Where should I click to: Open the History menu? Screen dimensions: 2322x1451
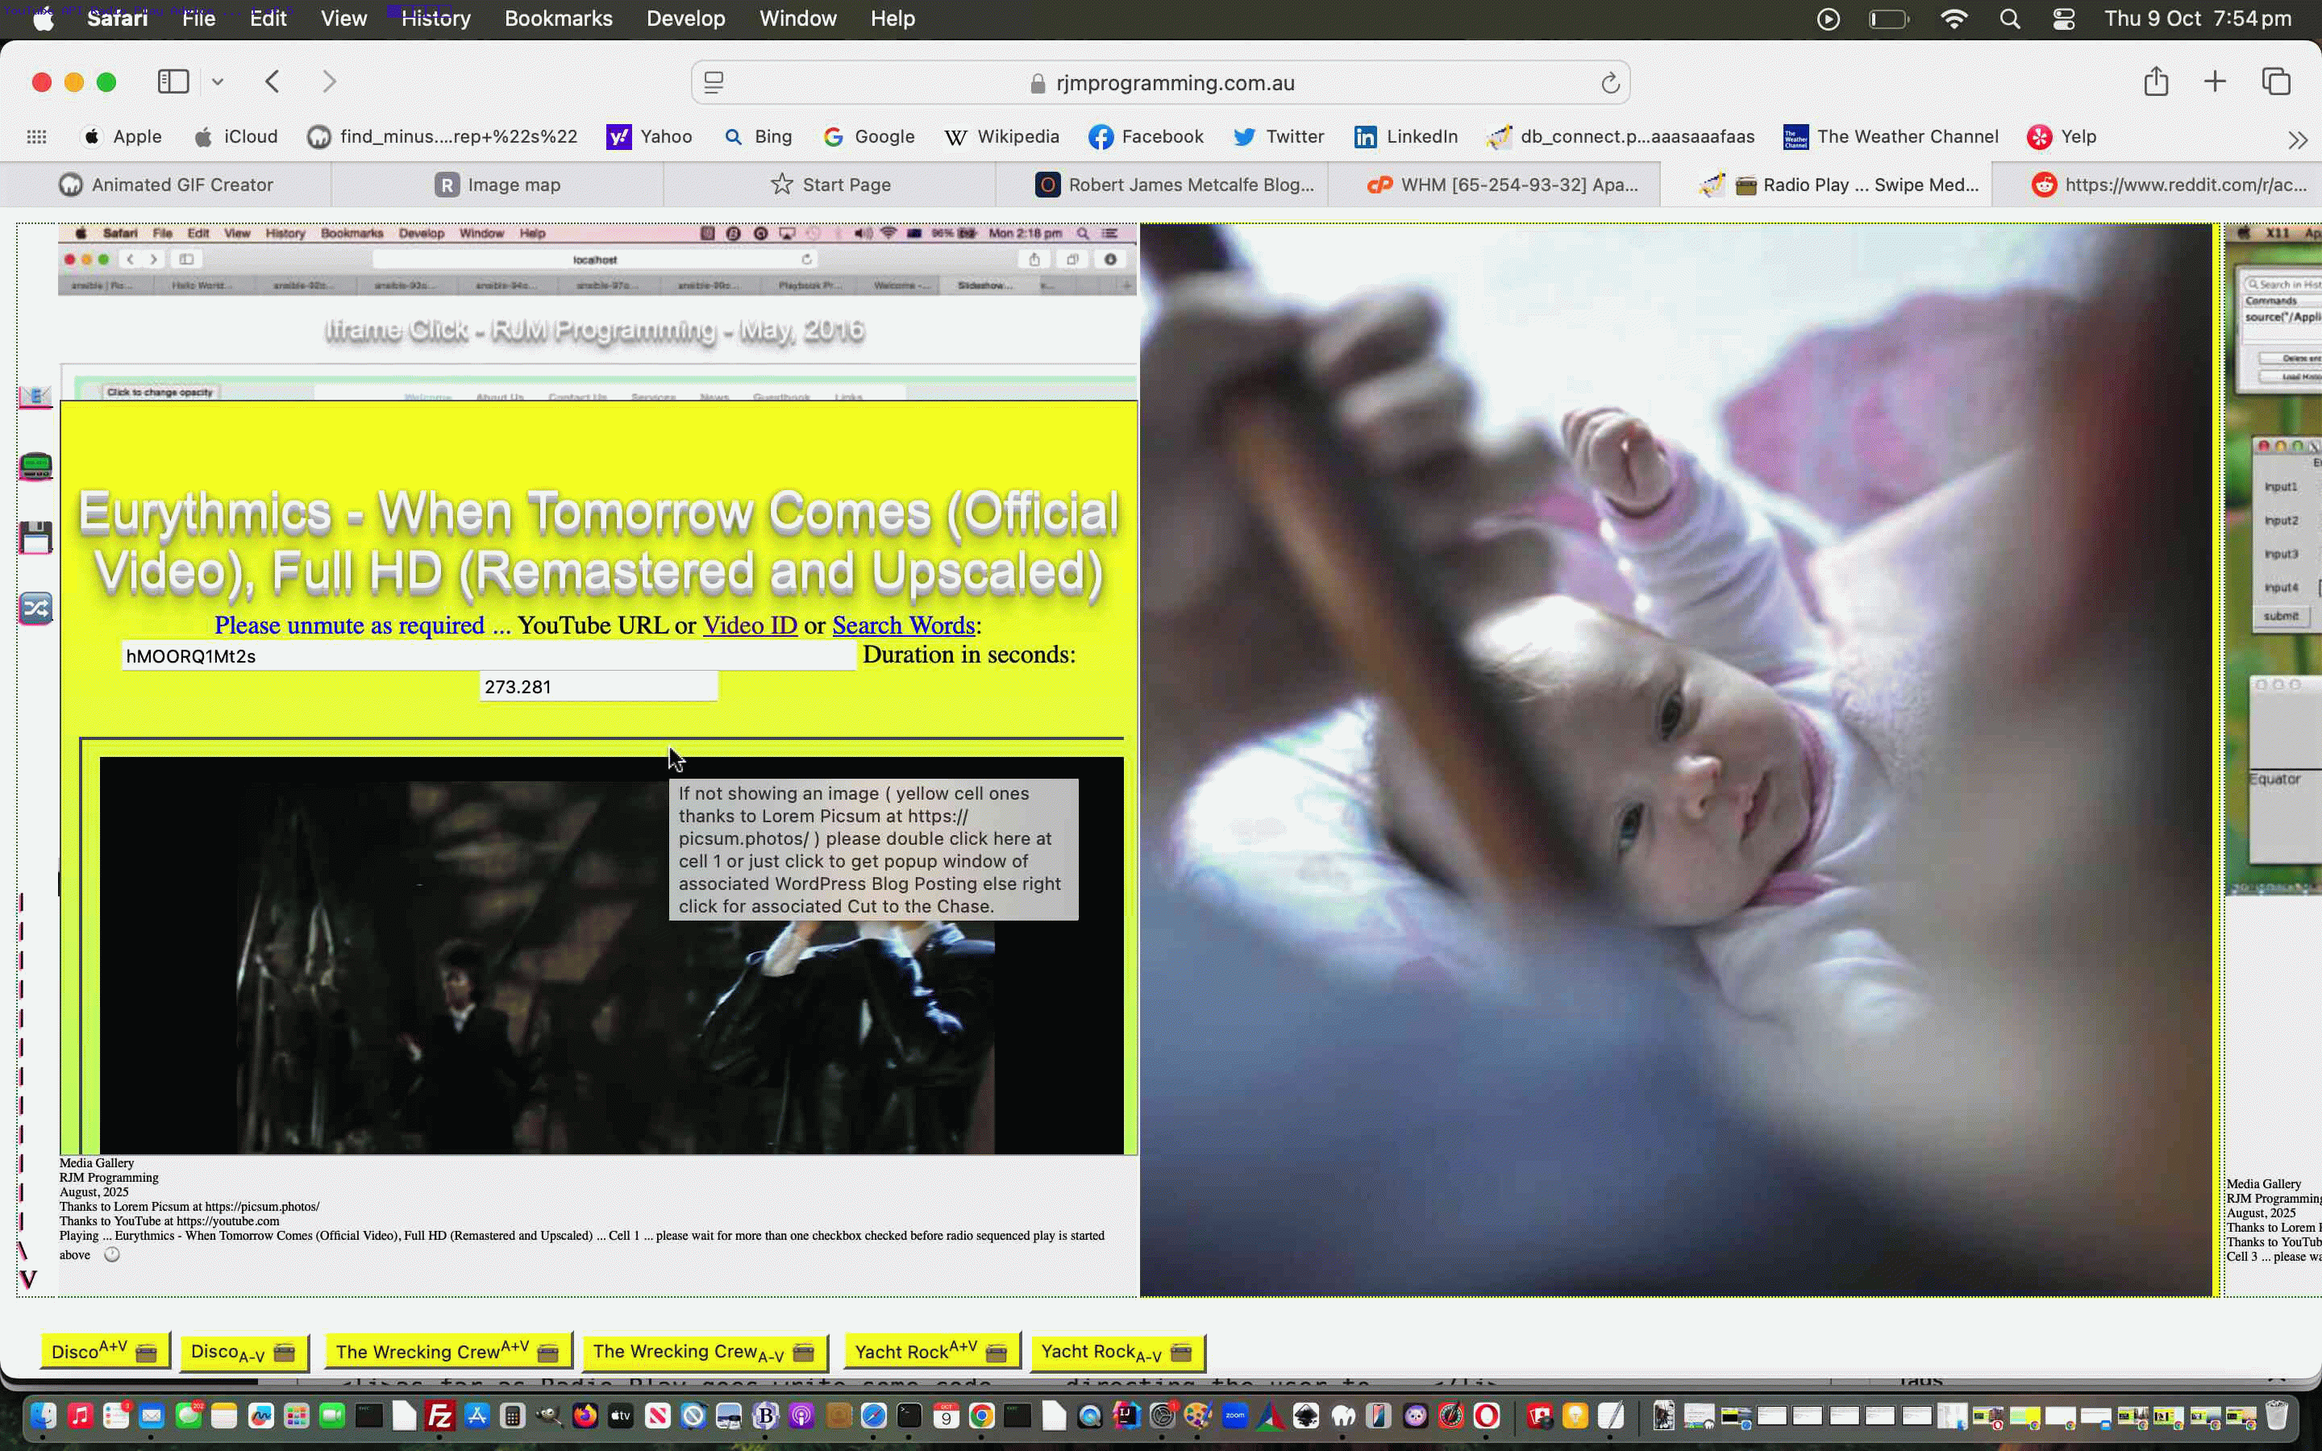[x=435, y=19]
